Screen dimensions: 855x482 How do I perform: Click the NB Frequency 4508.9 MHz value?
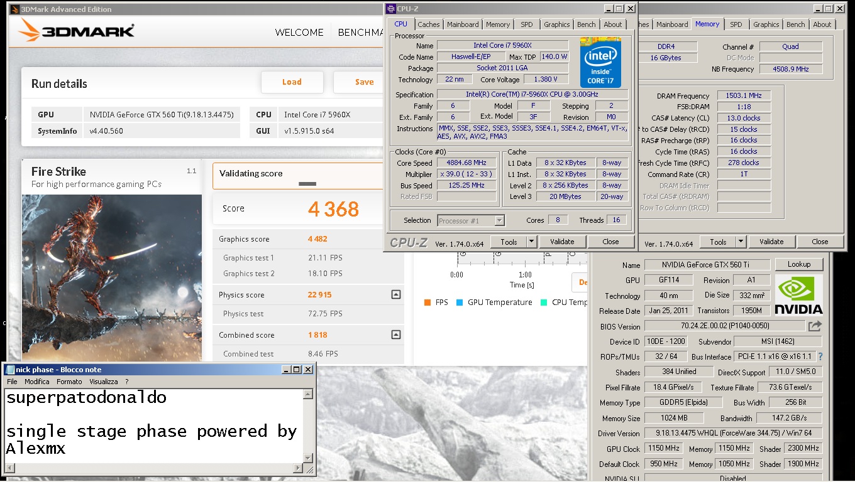(x=790, y=69)
